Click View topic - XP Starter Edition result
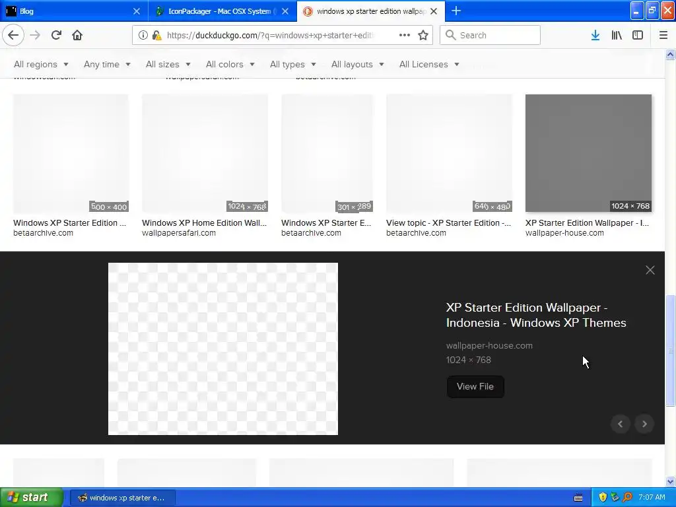The image size is (676, 507). (x=448, y=223)
